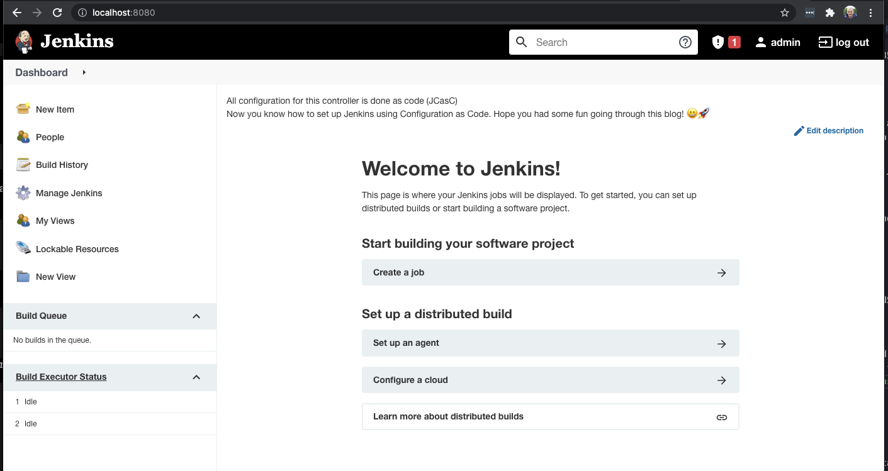Click the log out door icon

tap(824, 42)
